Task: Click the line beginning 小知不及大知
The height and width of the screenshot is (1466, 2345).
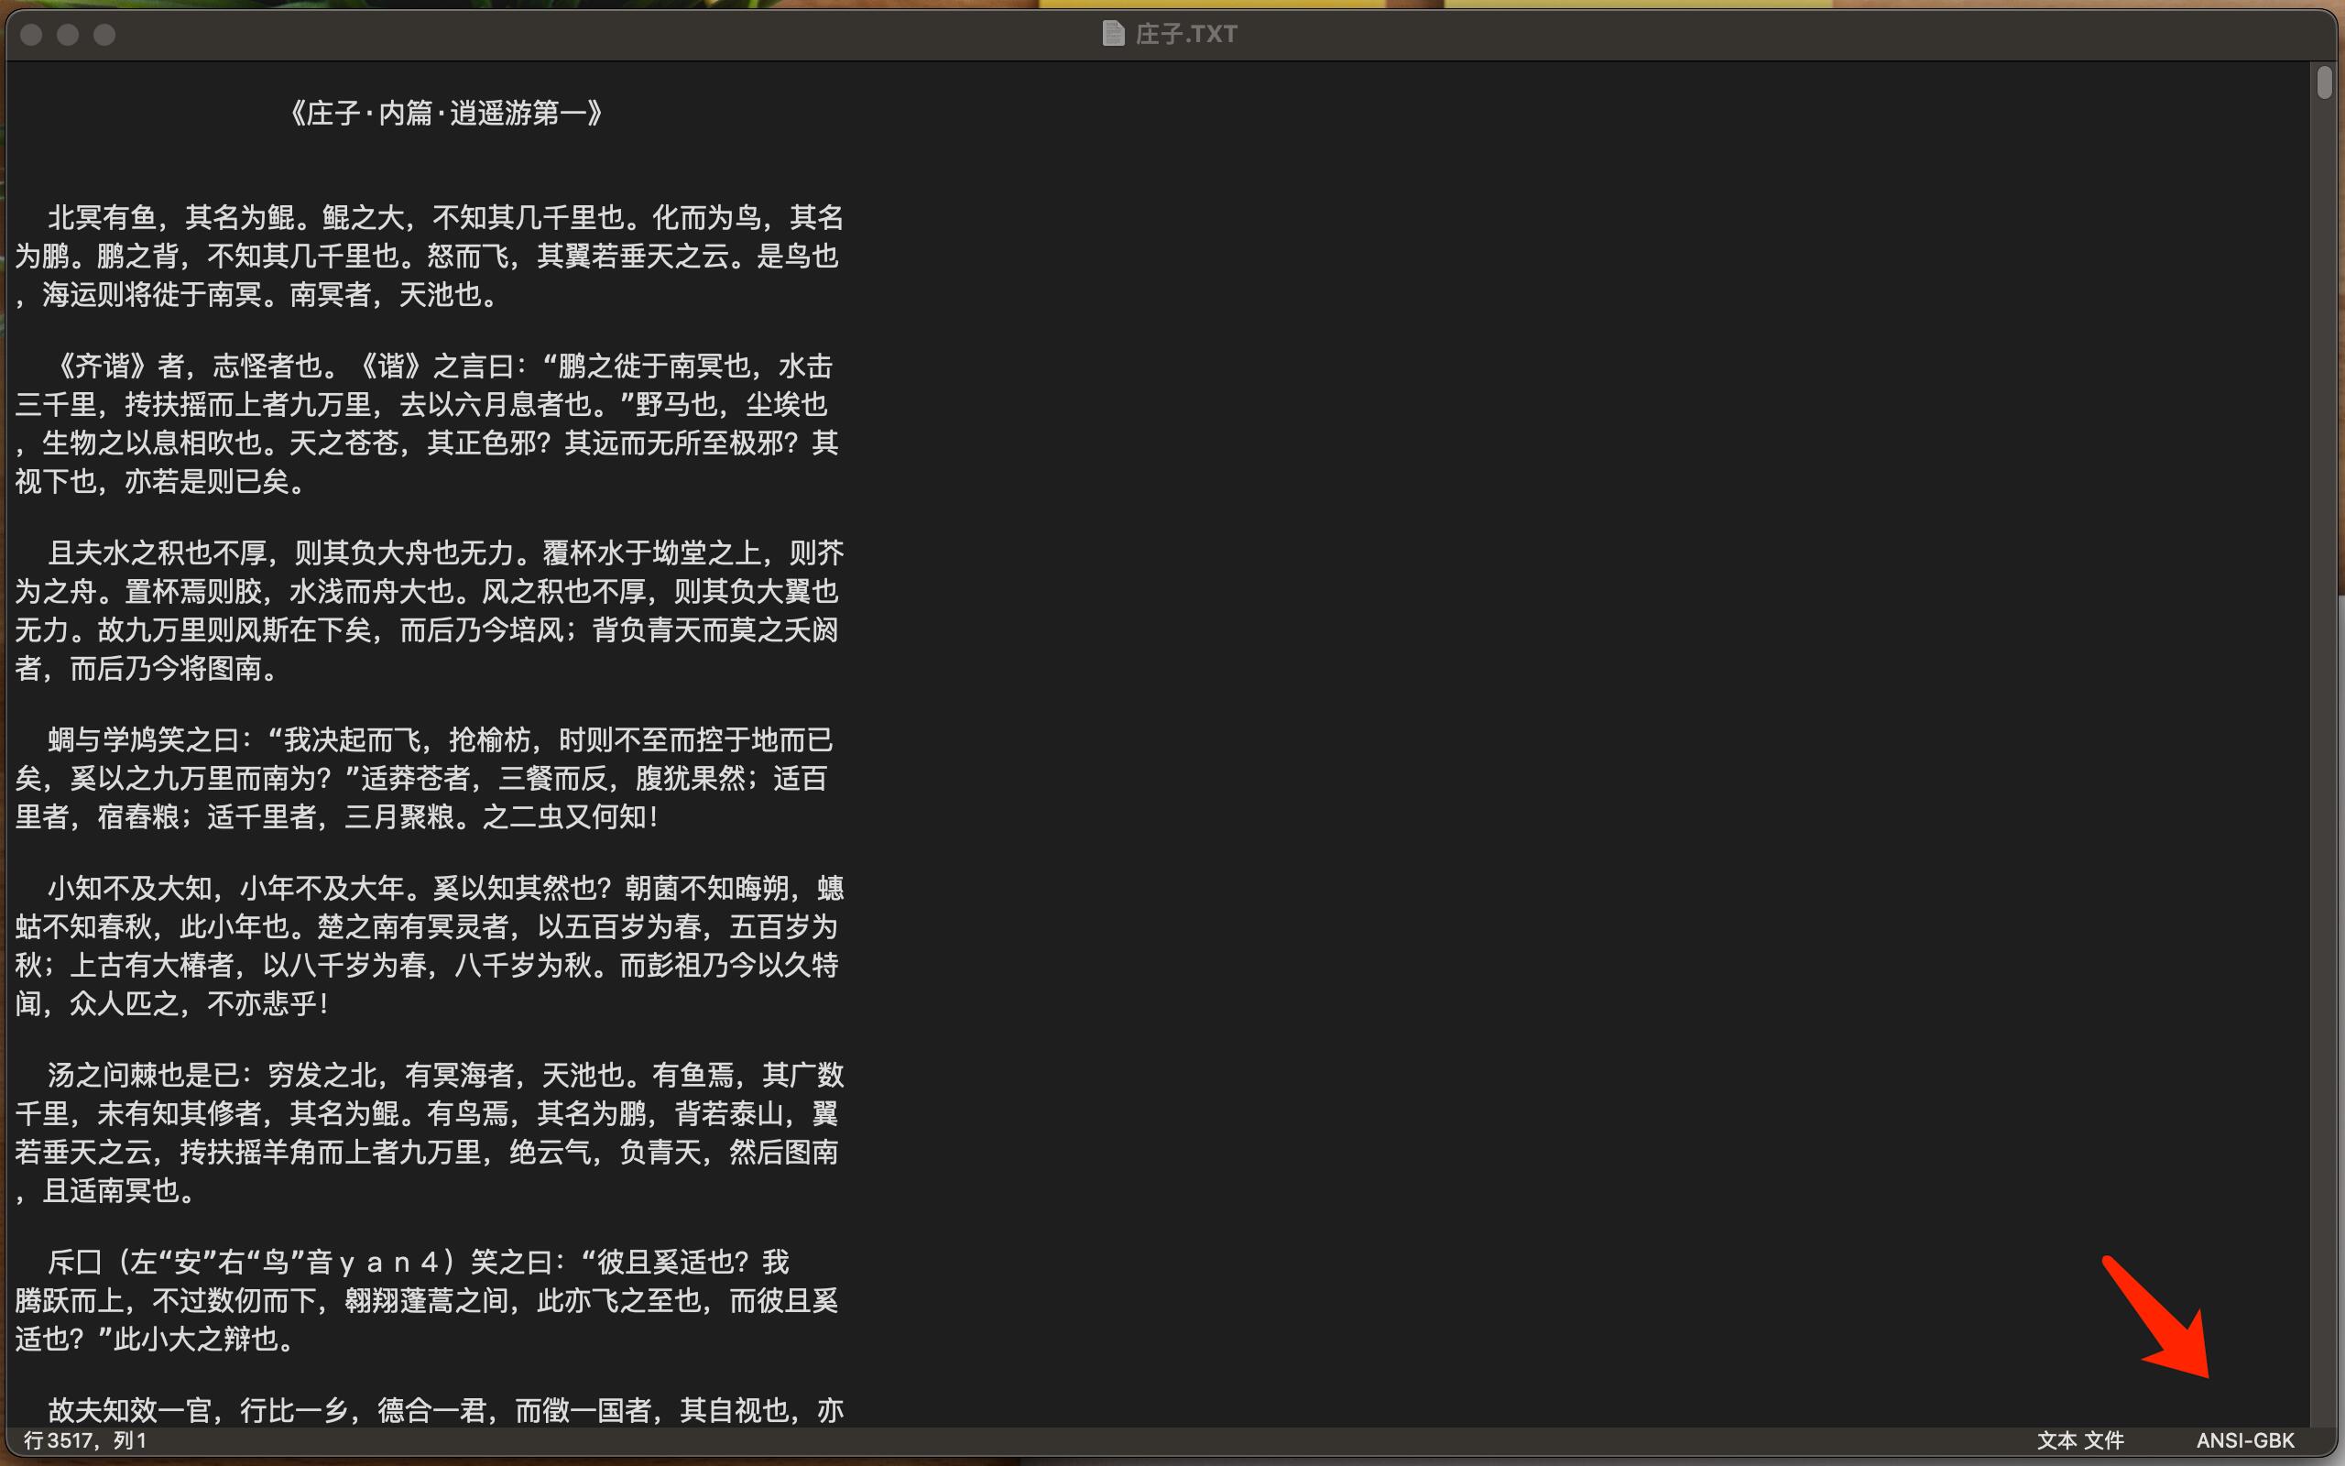Action: point(446,889)
